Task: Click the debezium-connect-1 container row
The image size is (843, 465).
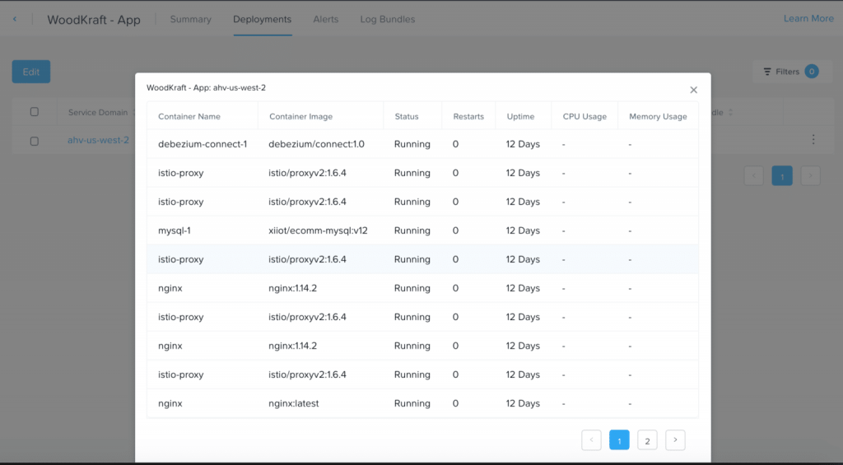Action: pos(203,144)
